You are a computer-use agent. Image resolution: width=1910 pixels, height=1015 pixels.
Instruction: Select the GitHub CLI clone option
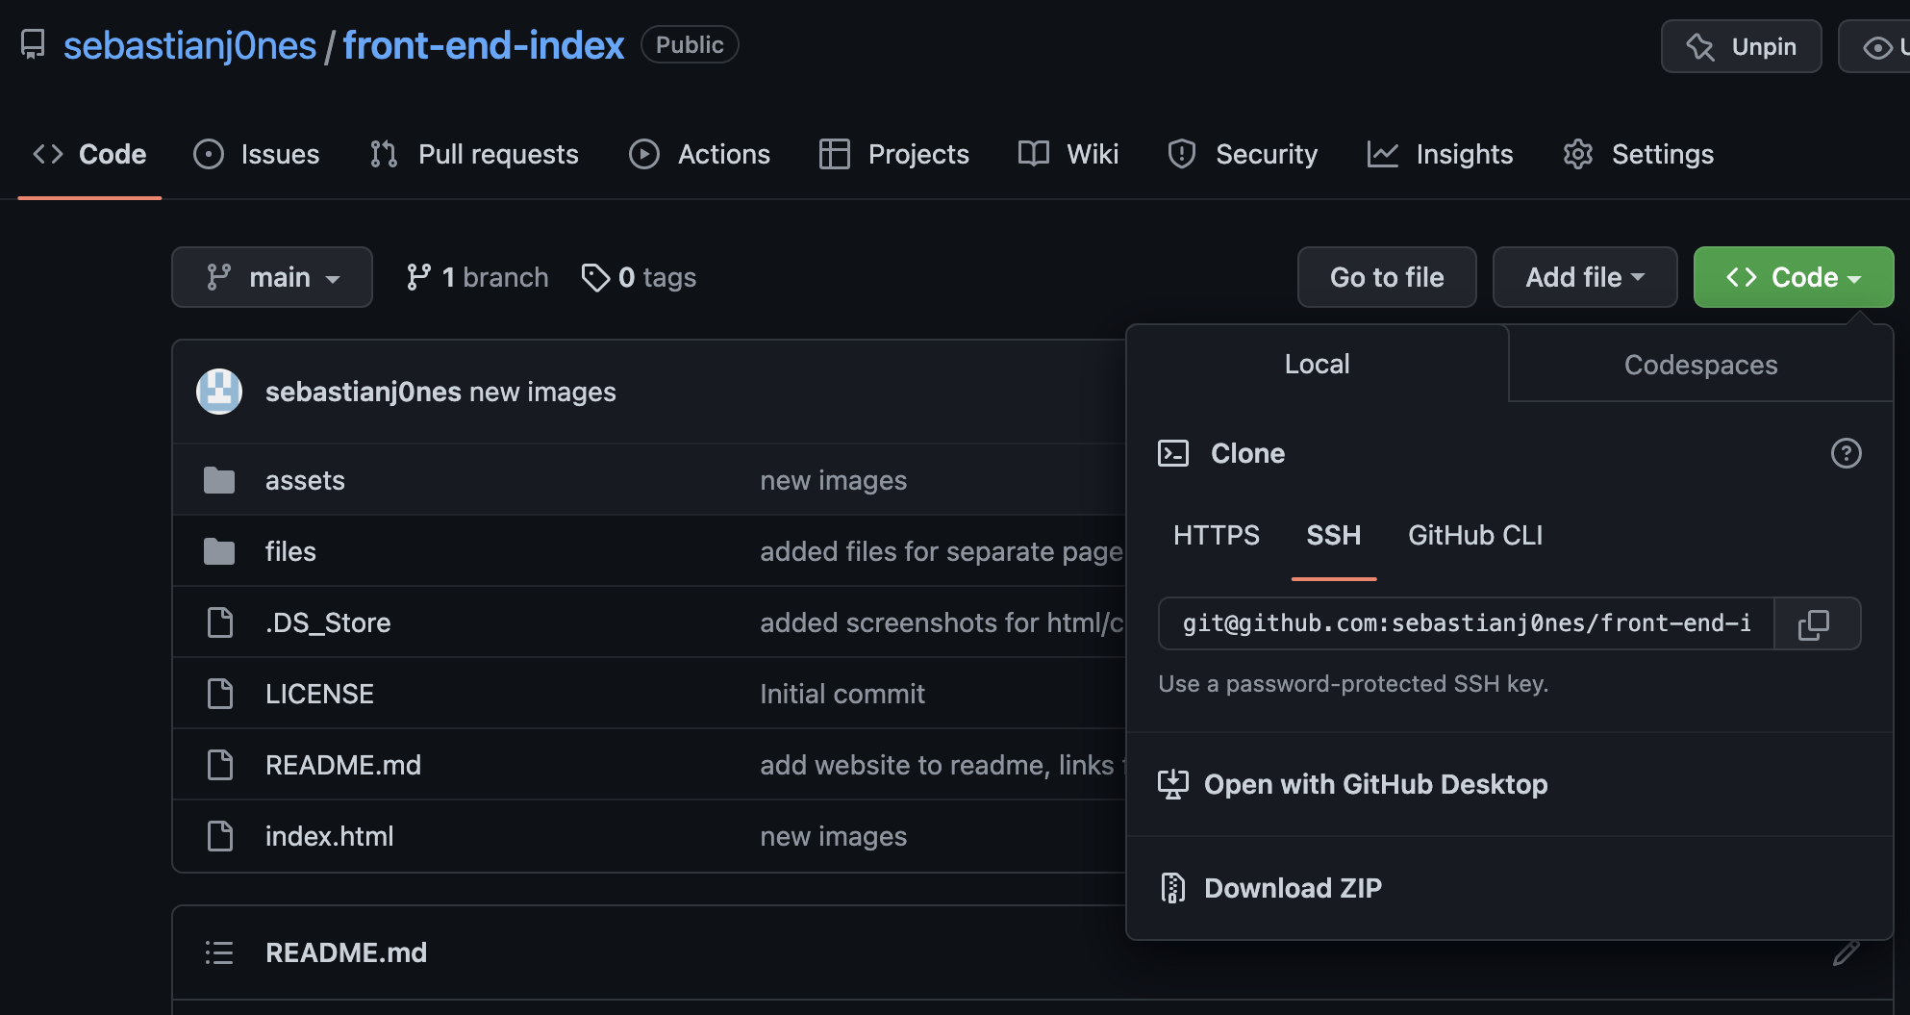pyautogui.click(x=1475, y=535)
